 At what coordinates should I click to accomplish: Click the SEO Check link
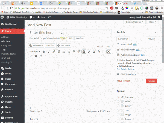pos(133,74)
